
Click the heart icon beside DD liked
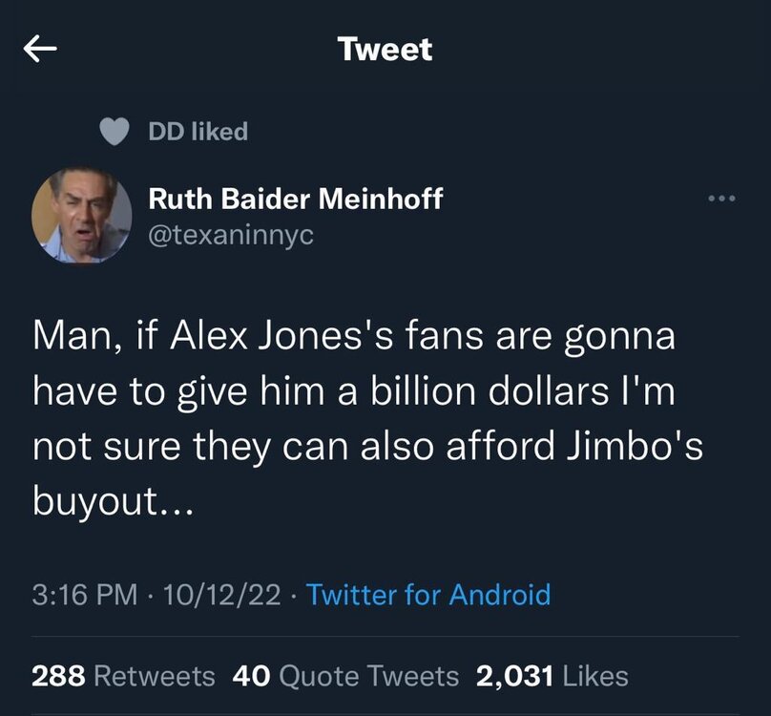(116, 132)
